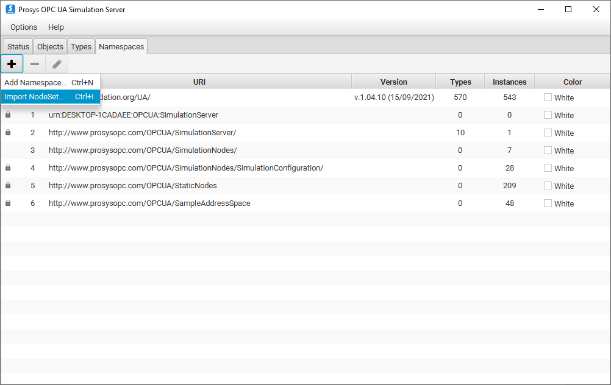Click lock icon of SampleAddressSpace row
Image resolution: width=611 pixels, height=385 pixels.
[8, 203]
